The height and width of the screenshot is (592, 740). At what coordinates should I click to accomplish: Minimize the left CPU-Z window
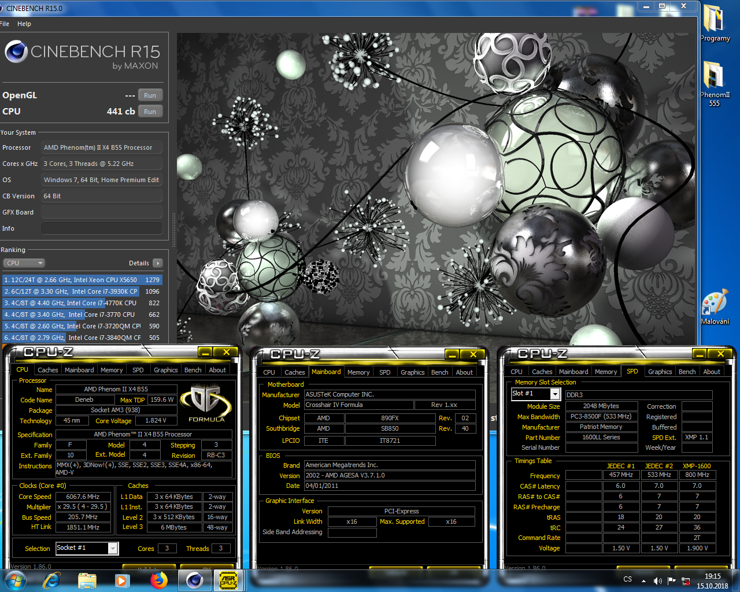[205, 352]
